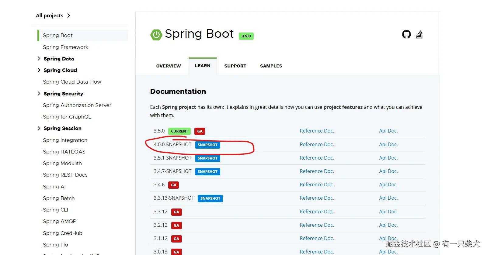Open Spring Security in sidebar
This screenshot has width=487, height=255.
click(x=63, y=94)
